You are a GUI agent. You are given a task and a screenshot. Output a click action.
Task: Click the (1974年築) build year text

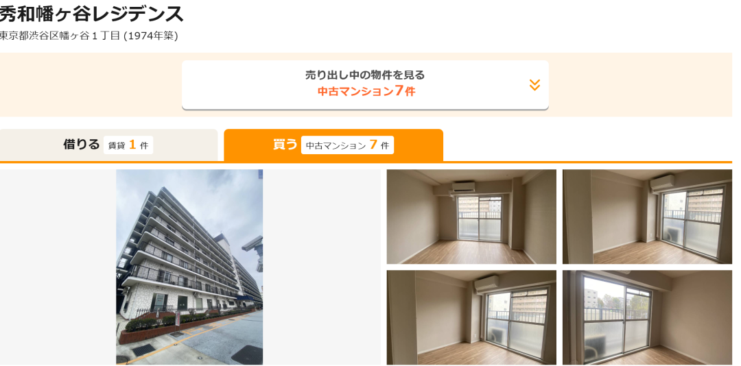(151, 36)
